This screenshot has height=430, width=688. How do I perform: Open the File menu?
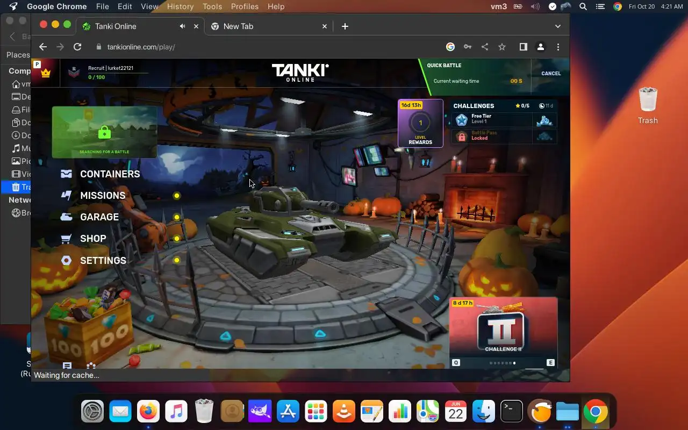point(102,6)
